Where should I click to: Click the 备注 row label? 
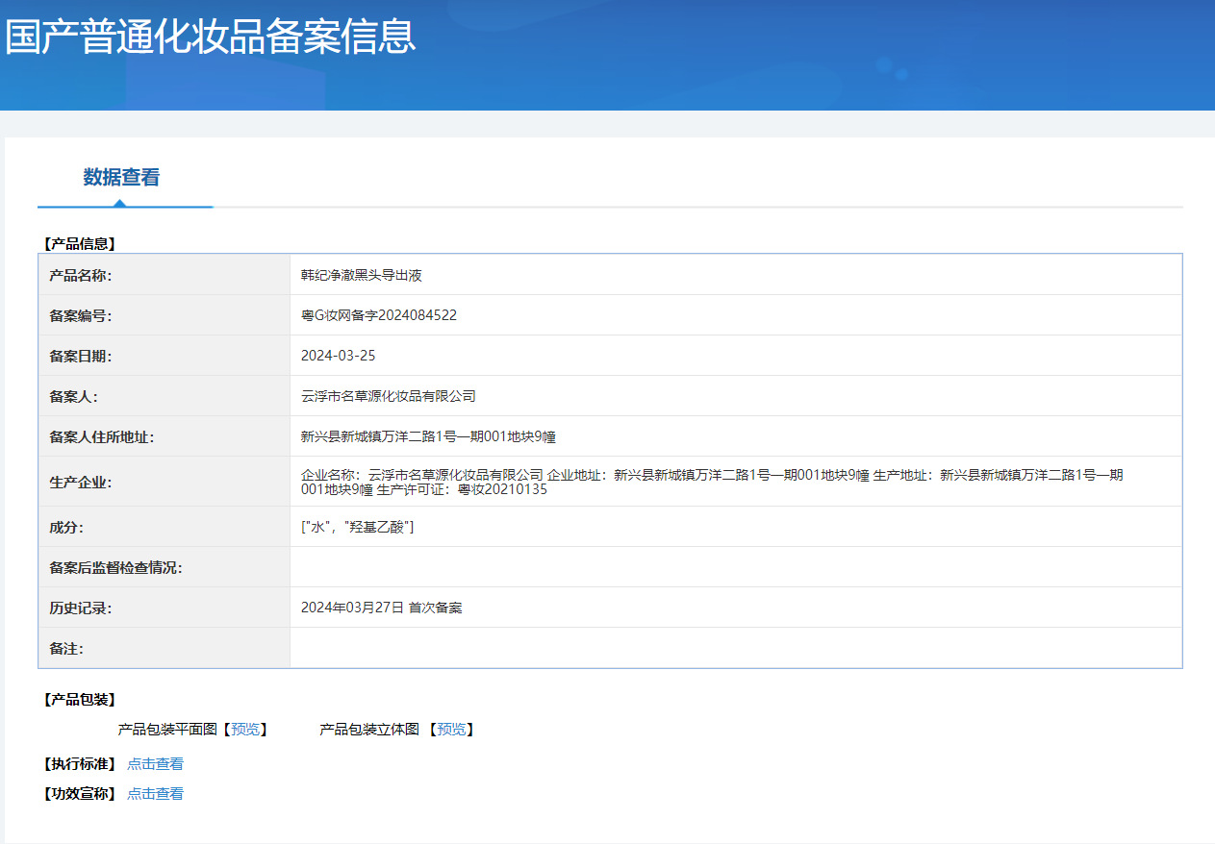point(67,648)
